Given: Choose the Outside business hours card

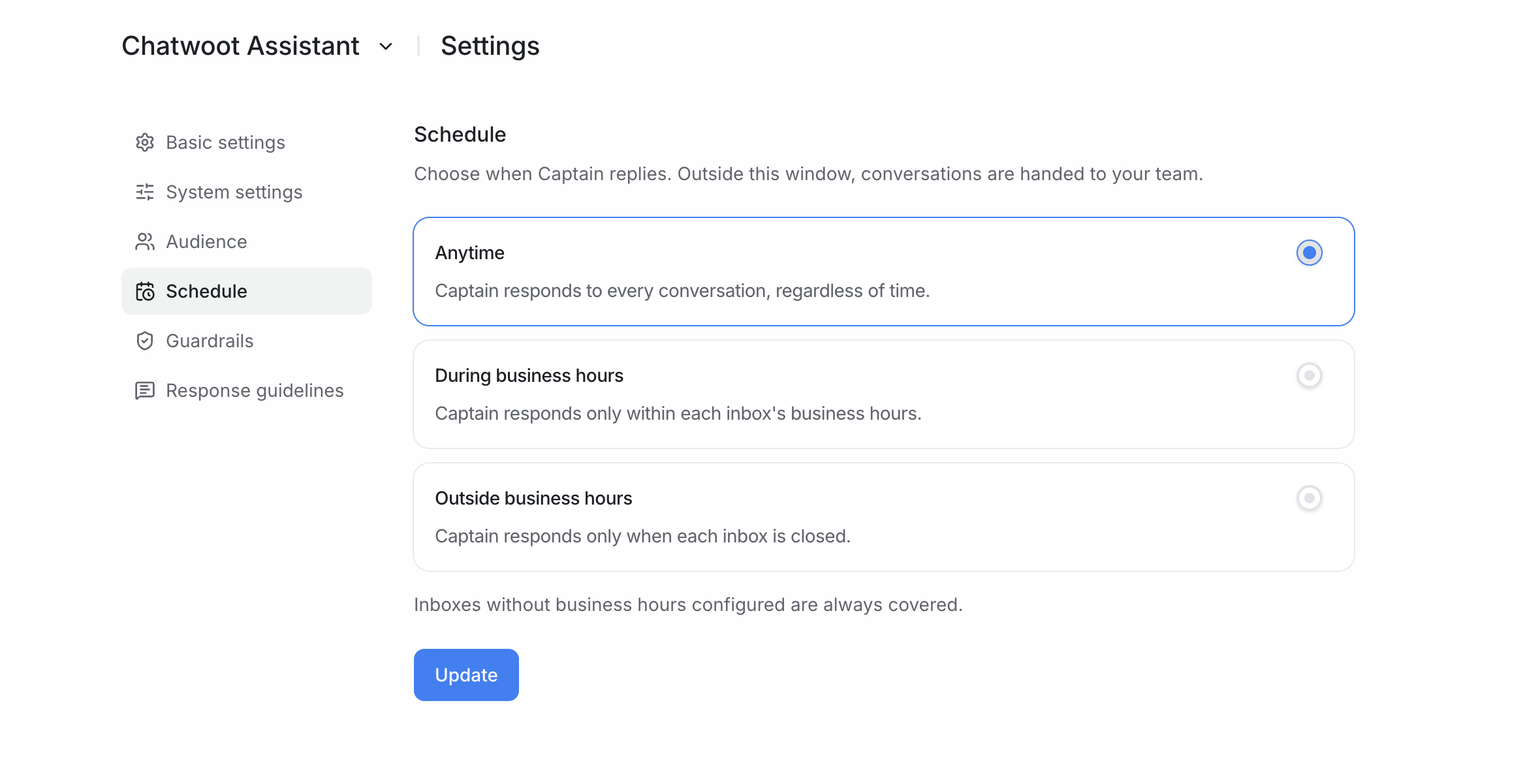Looking at the screenshot, I should pyautogui.click(x=884, y=517).
